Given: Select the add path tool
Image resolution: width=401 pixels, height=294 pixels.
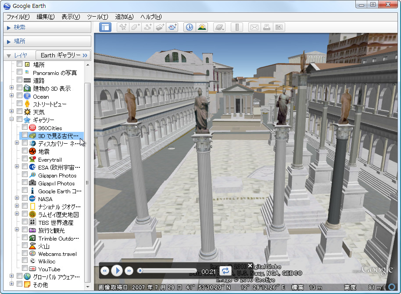Looking at the screenshot, I should [x=147, y=27].
